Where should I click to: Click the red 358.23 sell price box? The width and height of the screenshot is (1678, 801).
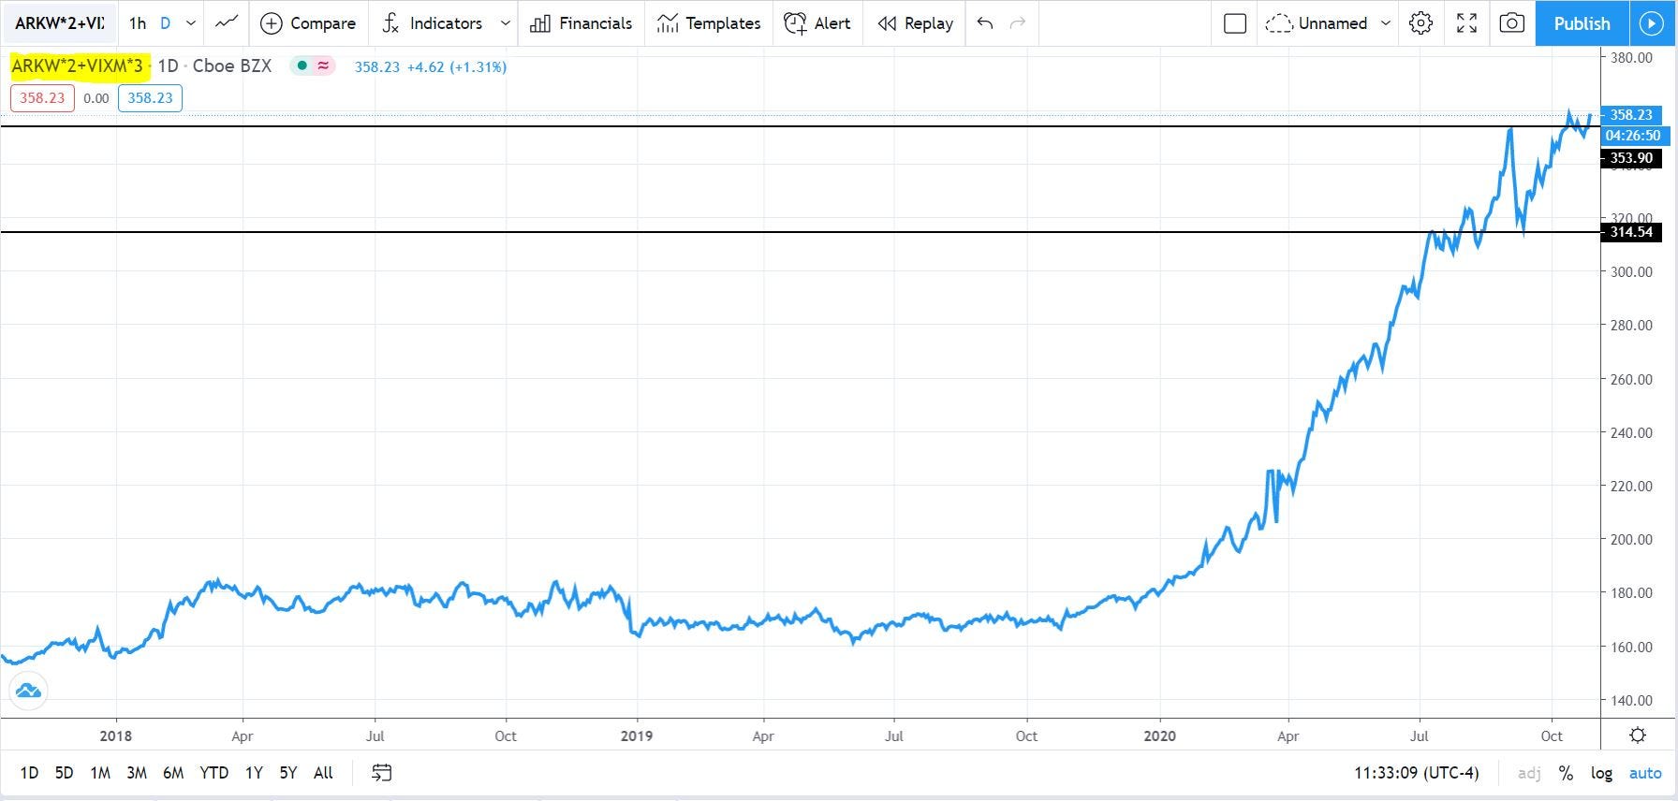(x=43, y=98)
